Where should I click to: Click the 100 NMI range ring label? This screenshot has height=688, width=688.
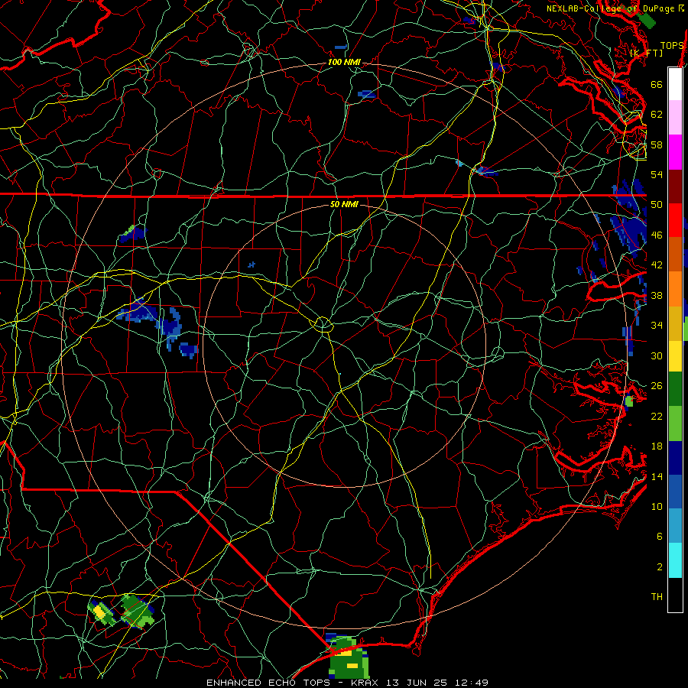point(344,63)
